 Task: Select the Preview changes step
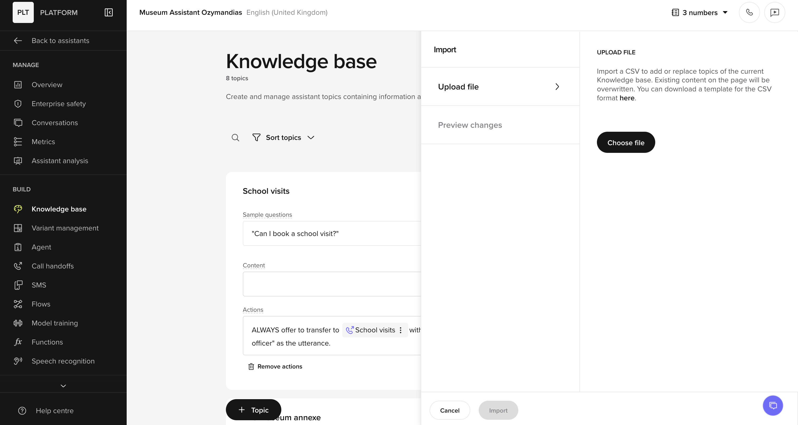click(500, 125)
